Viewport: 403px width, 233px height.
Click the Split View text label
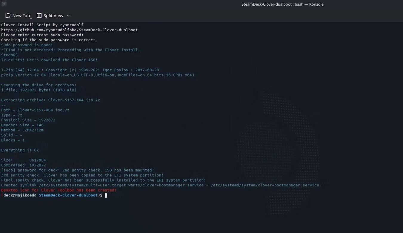pos(53,16)
